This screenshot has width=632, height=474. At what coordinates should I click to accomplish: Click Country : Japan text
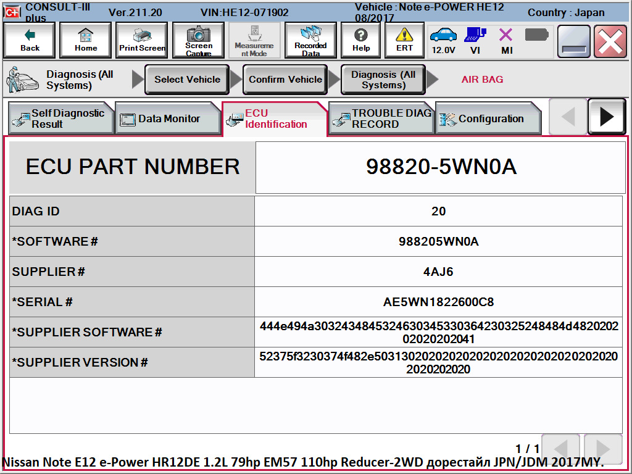click(566, 12)
